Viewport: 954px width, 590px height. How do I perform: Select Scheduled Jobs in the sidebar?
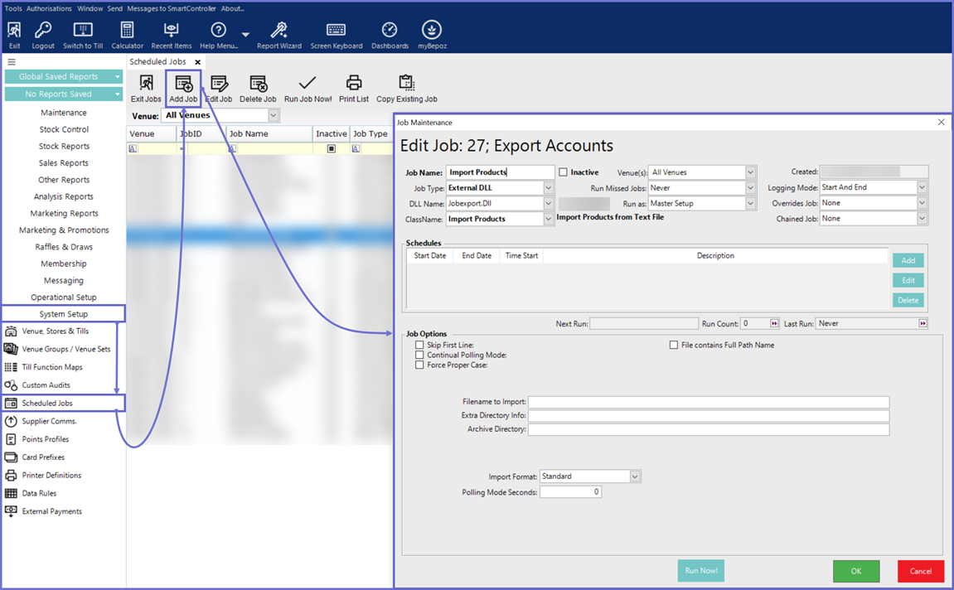47,404
